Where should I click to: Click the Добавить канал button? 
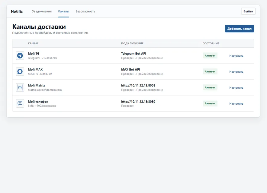[x=240, y=29]
